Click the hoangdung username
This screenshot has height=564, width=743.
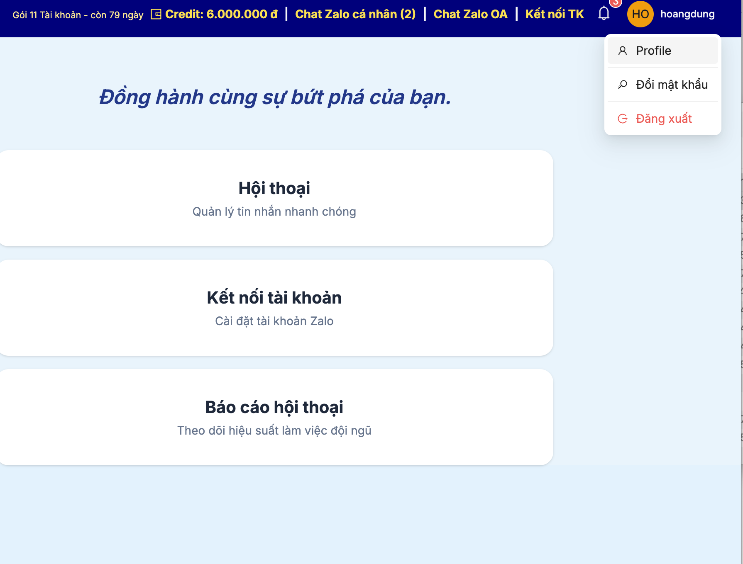(687, 14)
